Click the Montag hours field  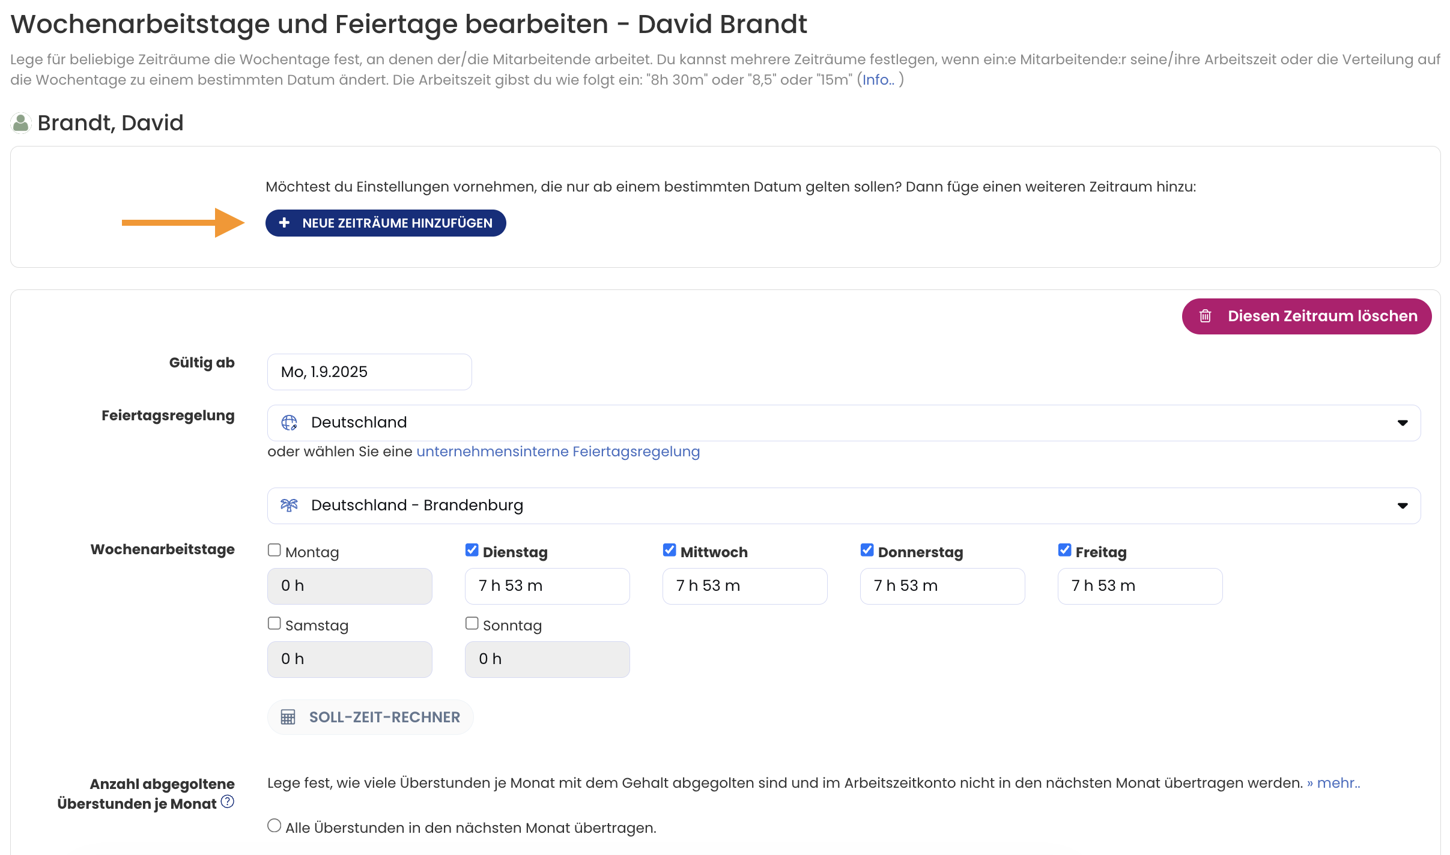click(350, 586)
